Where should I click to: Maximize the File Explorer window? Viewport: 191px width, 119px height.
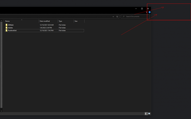(x=142, y=9)
